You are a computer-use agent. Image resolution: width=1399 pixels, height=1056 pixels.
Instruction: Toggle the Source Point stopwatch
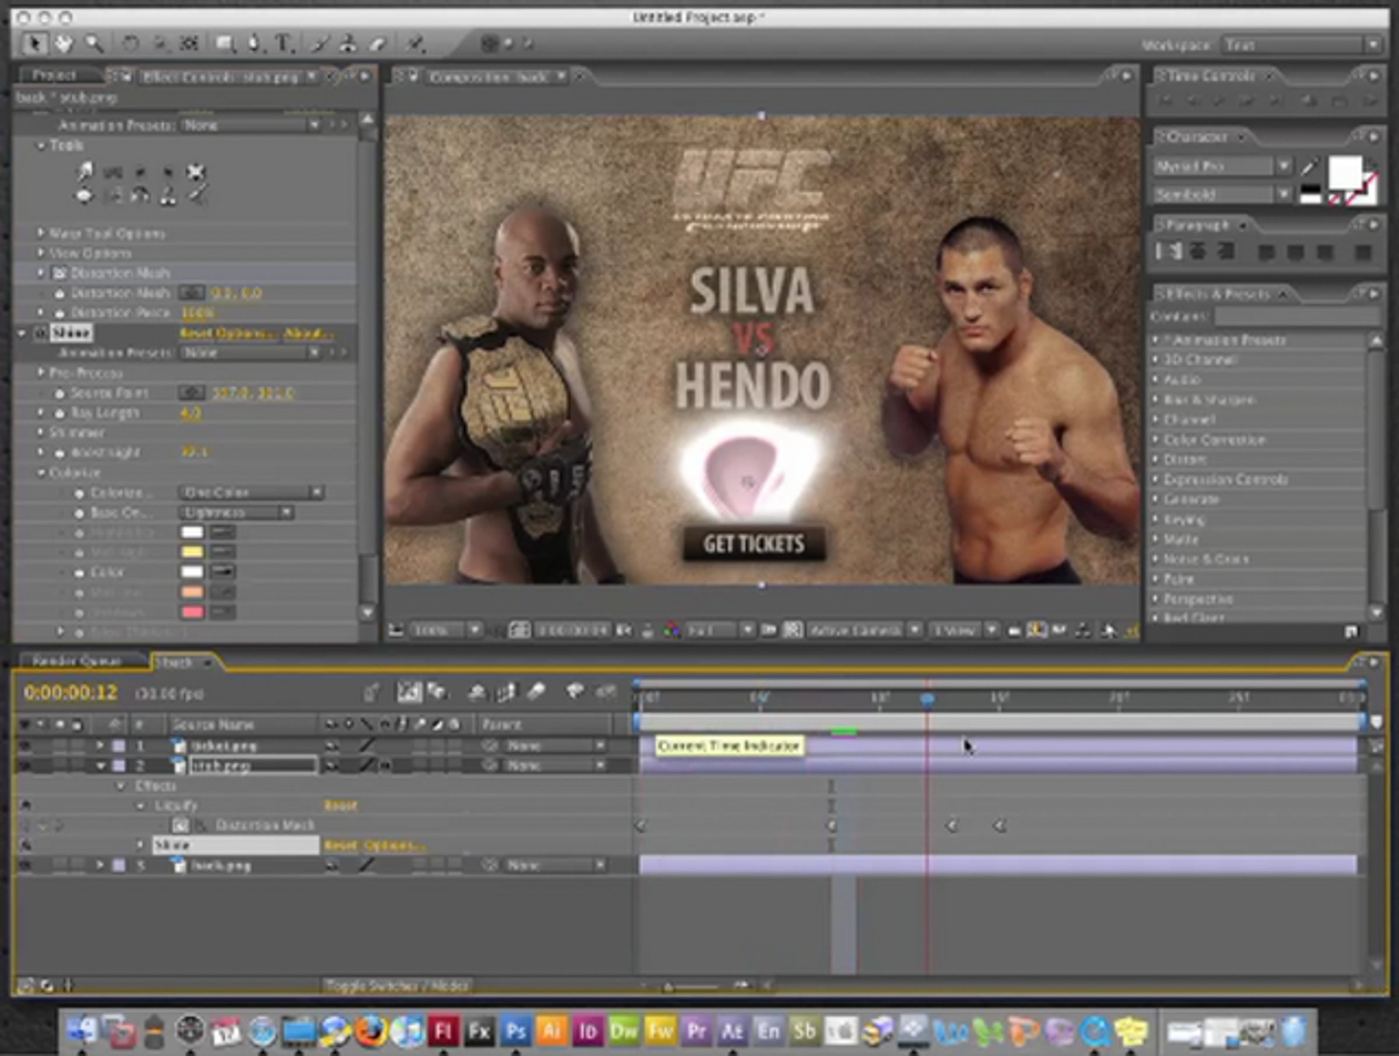click(x=59, y=393)
